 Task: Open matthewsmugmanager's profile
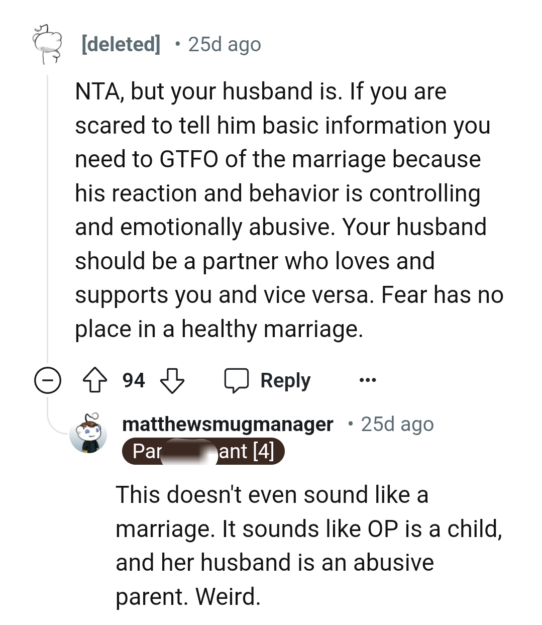(x=228, y=424)
